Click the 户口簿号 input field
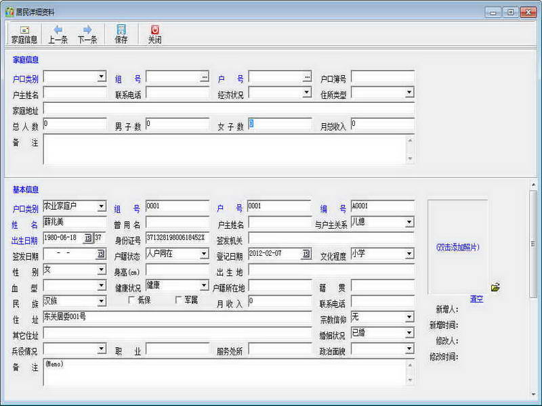 pyautogui.click(x=383, y=76)
